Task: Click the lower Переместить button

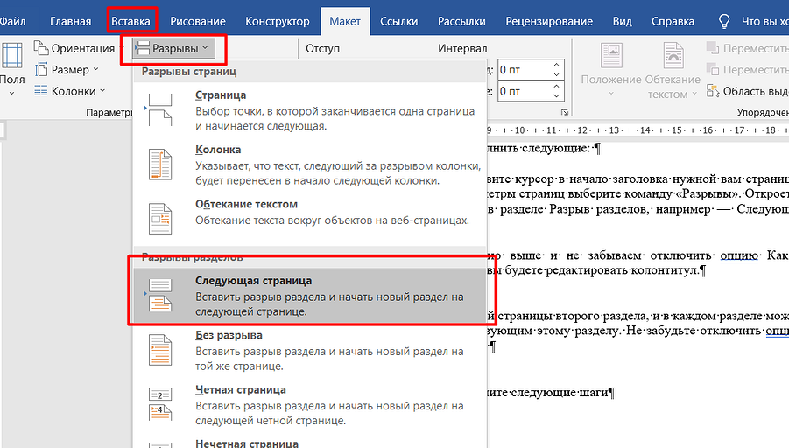Action: tap(747, 69)
